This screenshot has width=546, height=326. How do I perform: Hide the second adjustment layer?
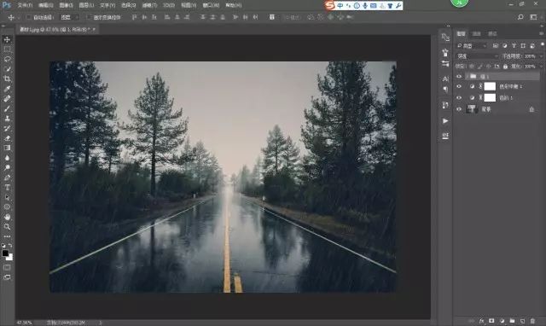point(459,98)
